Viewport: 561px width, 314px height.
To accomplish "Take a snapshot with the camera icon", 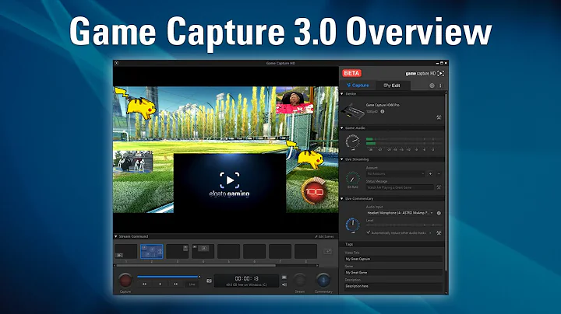I will tap(210, 281).
